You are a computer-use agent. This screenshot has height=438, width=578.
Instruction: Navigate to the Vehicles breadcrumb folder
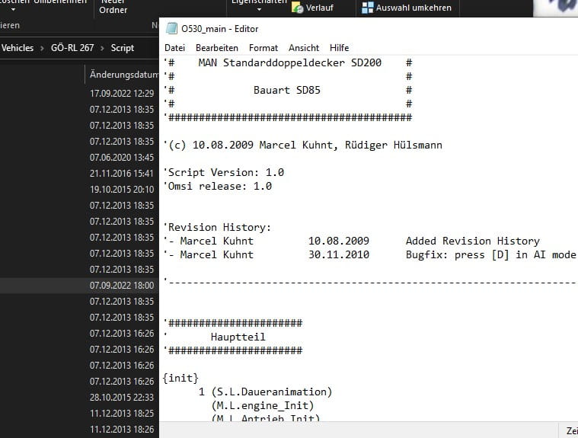[x=18, y=48]
